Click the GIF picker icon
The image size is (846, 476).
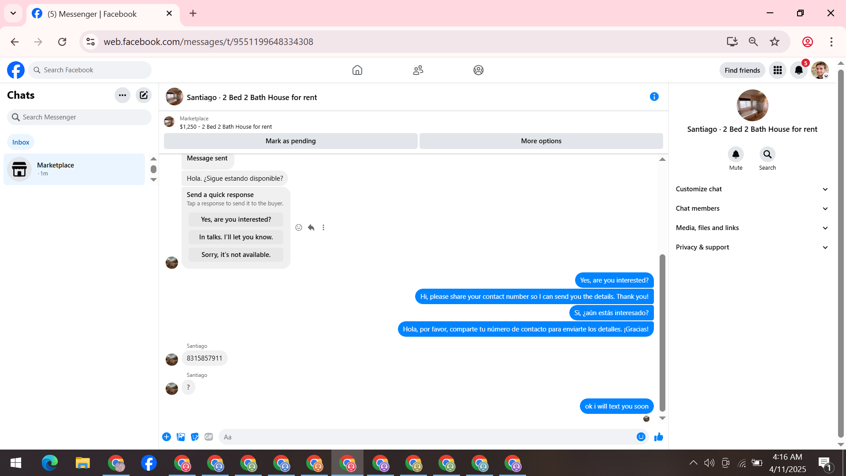[209, 437]
